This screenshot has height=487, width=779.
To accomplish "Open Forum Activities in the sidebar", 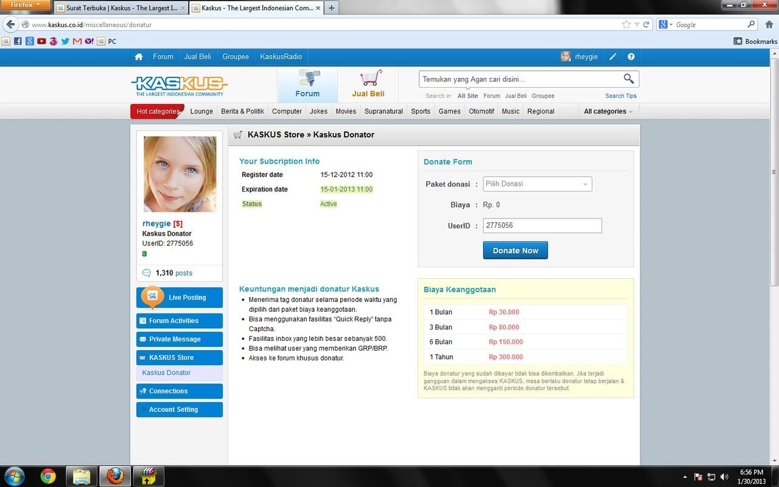I will tap(180, 321).
